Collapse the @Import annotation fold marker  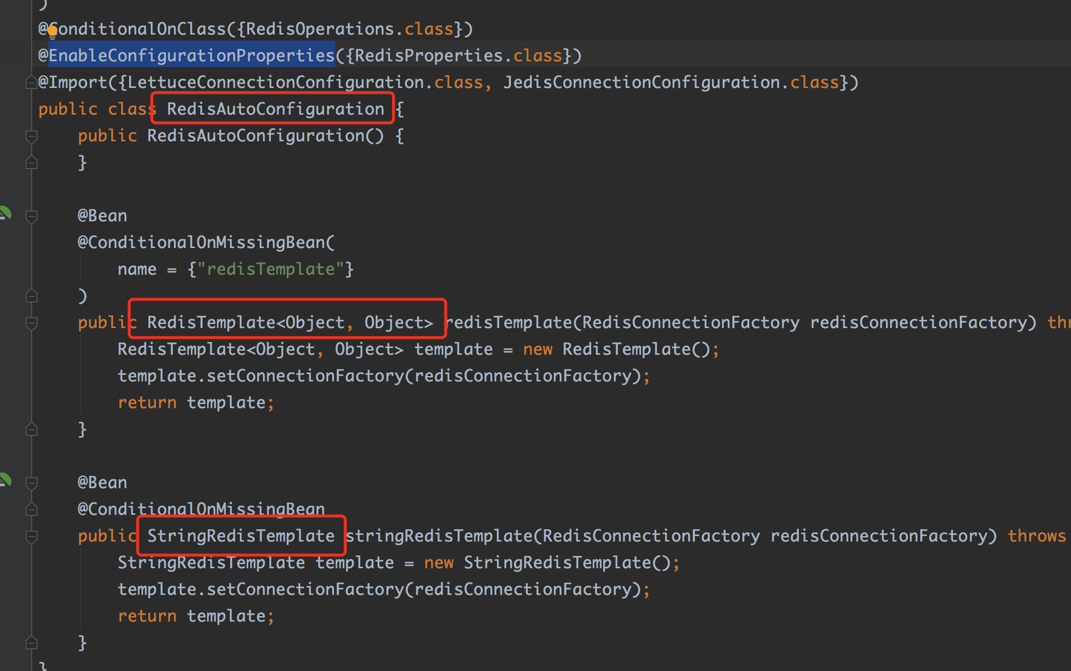(31, 82)
